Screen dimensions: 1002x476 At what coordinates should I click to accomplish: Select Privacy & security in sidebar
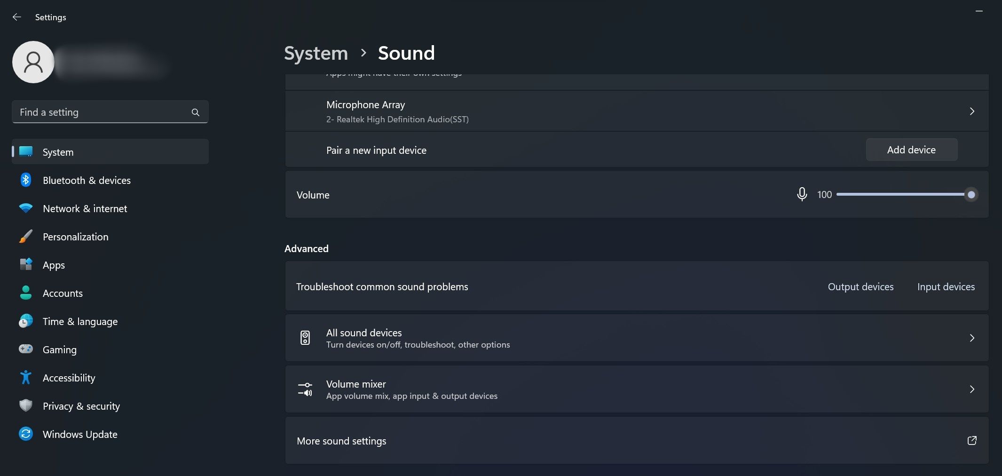[x=81, y=406]
